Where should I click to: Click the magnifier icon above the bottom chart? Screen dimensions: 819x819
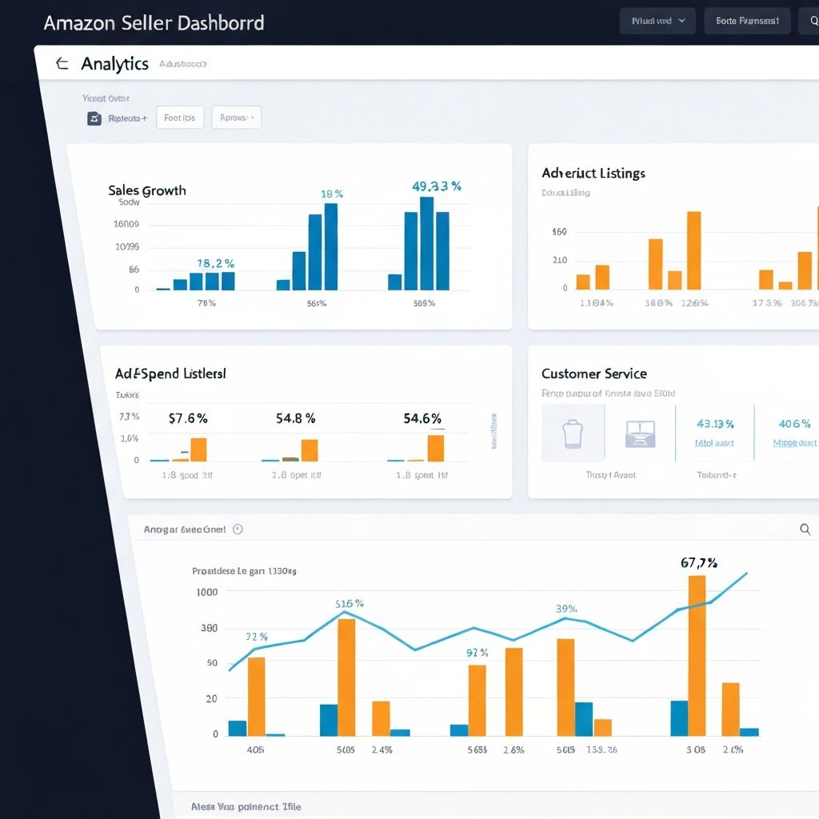pyautogui.click(x=805, y=529)
